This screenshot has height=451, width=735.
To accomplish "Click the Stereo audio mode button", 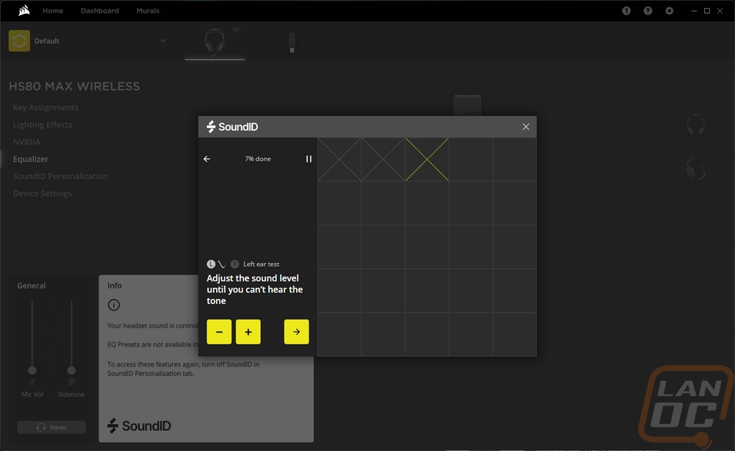I will tap(51, 427).
